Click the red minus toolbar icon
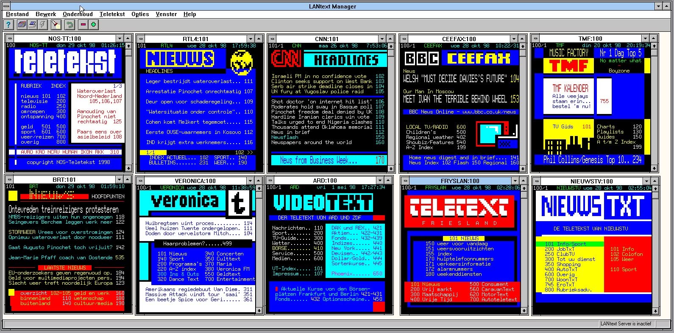 [83, 25]
